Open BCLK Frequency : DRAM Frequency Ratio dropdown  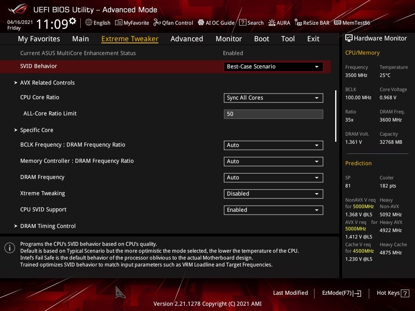click(x=274, y=145)
